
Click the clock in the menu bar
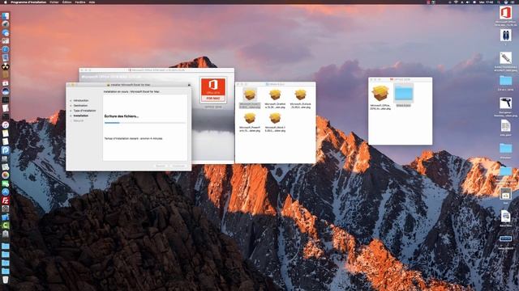coord(487,2)
